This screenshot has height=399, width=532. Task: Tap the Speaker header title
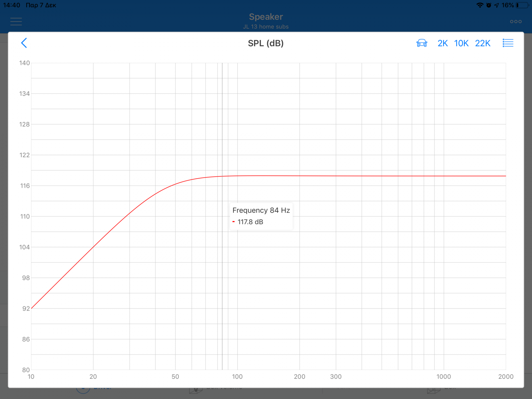click(266, 17)
